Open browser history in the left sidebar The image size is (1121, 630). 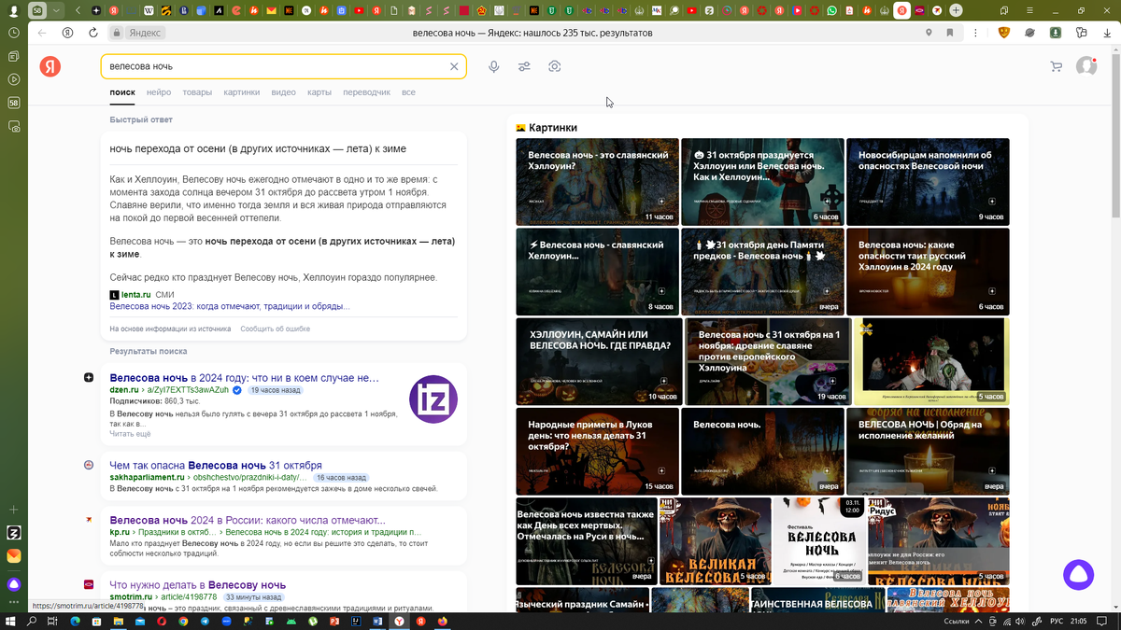14,33
